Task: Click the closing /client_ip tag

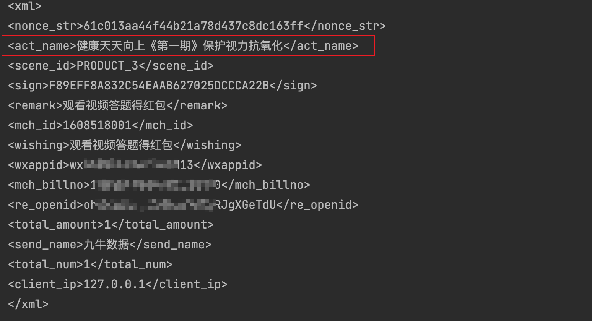Action: click(x=187, y=284)
